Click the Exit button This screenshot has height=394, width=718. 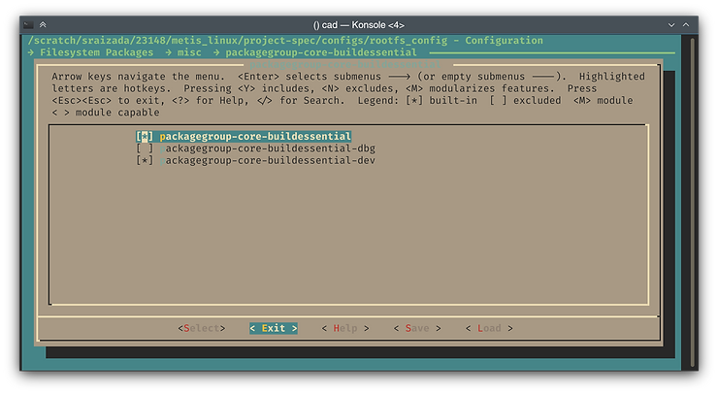pyautogui.click(x=274, y=328)
